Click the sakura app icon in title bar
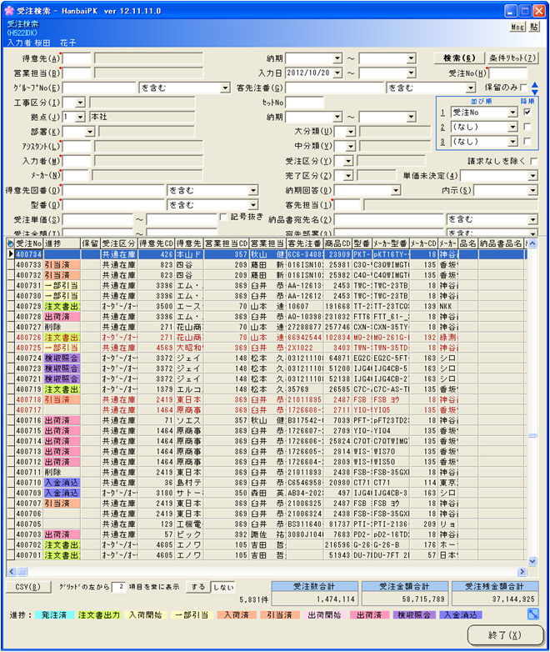 pyautogui.click(x=9, y=10)
